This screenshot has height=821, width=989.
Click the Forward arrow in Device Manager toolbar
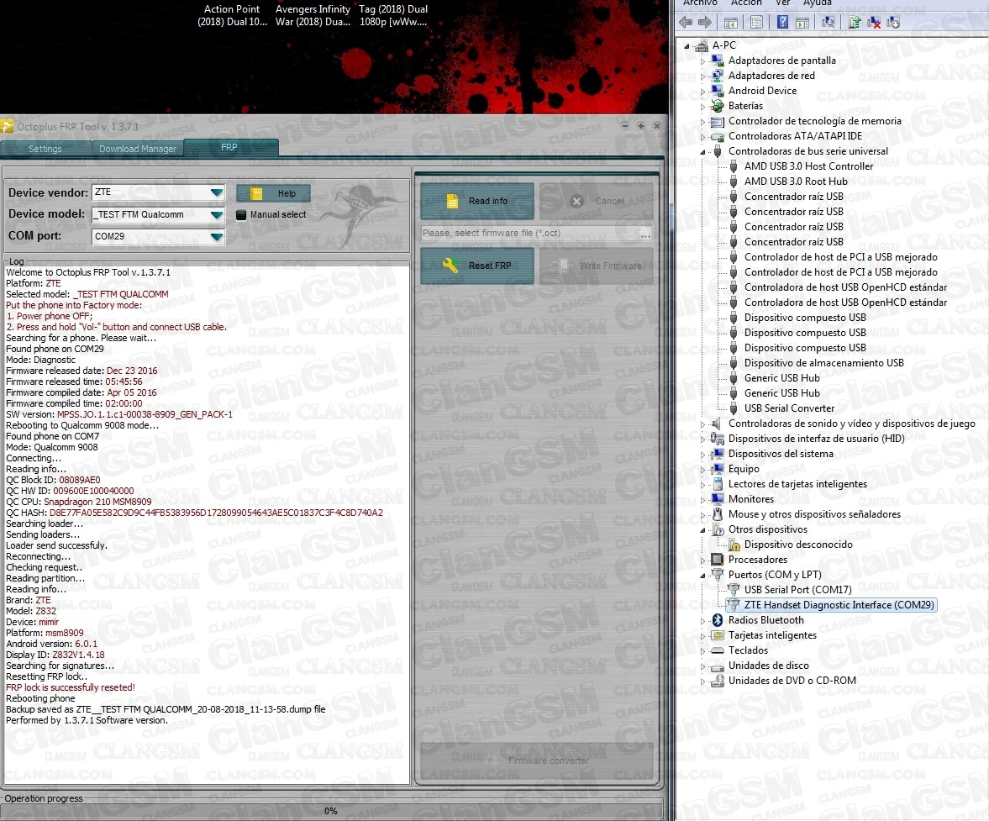point(704,23)
